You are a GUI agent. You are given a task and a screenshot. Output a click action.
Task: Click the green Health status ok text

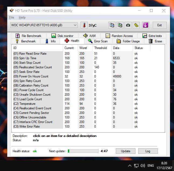tap(35, 151)
